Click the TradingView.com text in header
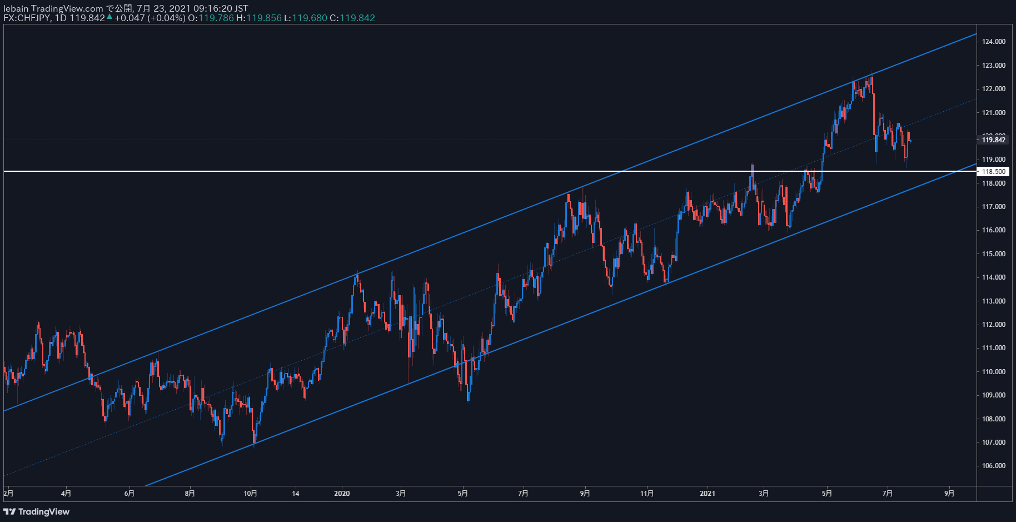 67,8
